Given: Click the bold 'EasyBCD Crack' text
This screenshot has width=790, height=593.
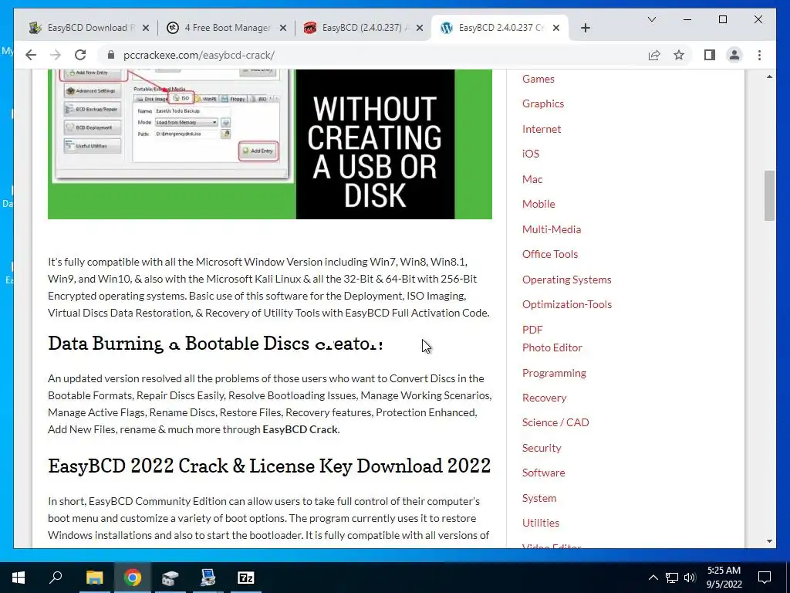Looking at the screenshot, I should pos(300,429).
